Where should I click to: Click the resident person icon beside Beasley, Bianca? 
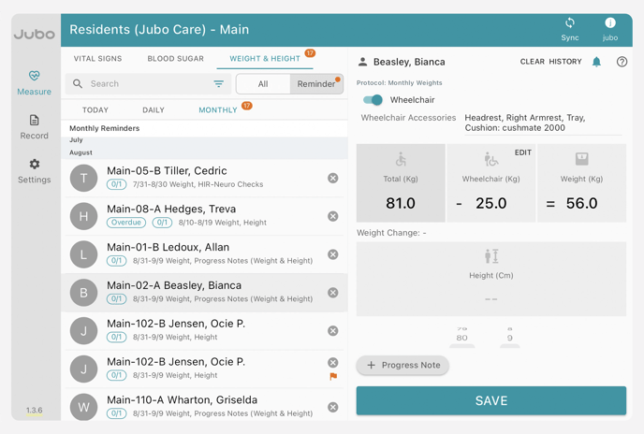(362, 62)
